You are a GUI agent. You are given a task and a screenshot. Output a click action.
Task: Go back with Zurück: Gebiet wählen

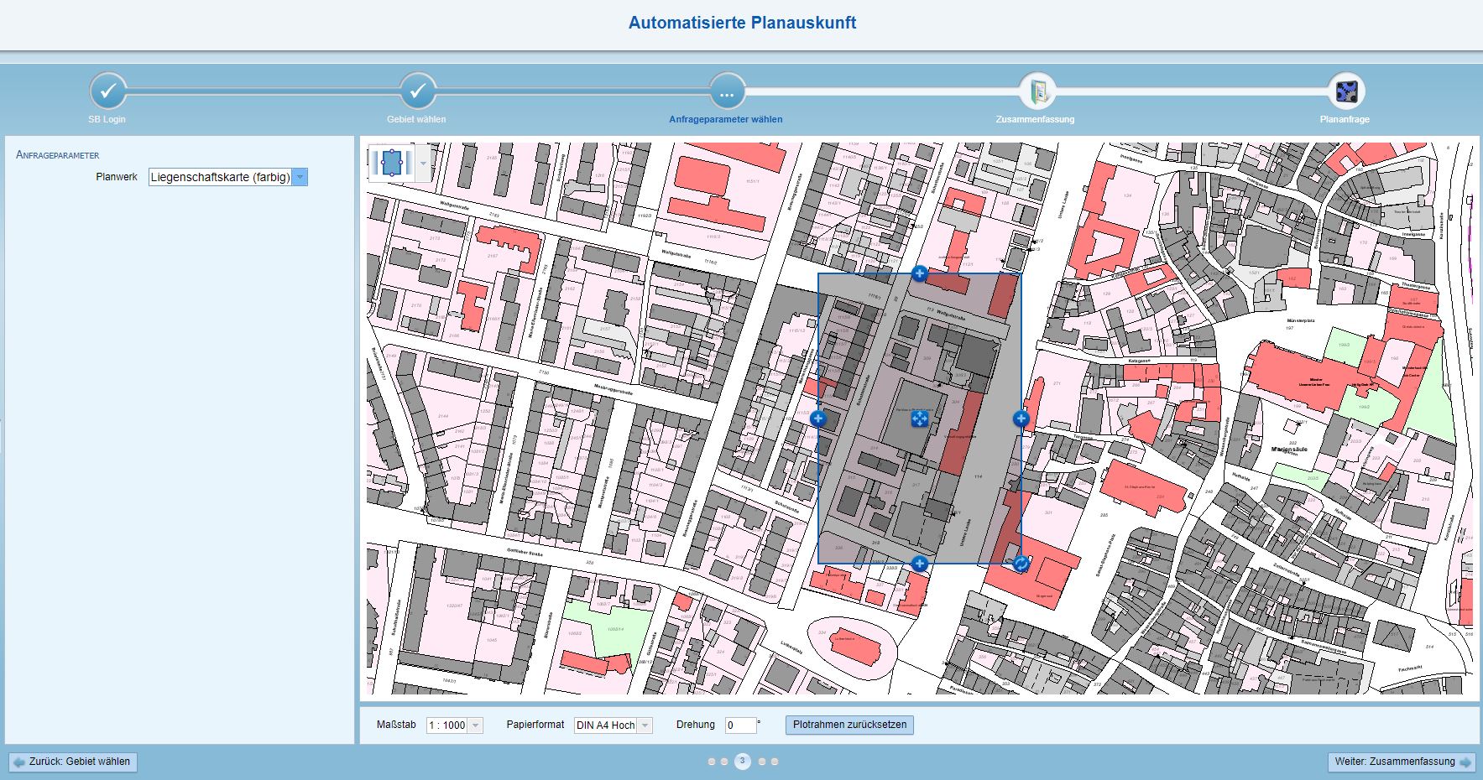72,762
